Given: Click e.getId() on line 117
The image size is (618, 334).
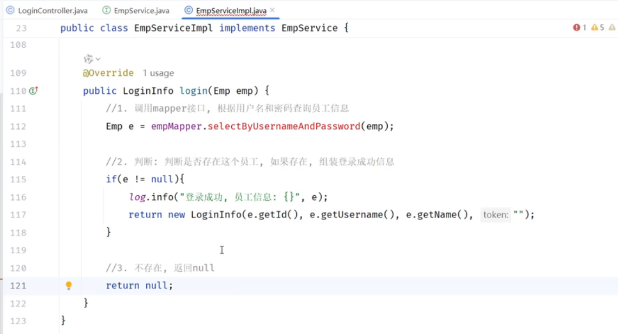Looking at the screenshot, I should click(272, 215).
